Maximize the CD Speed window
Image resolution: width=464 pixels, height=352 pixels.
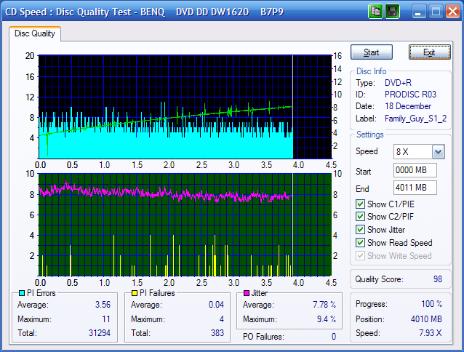coord(436,12)
